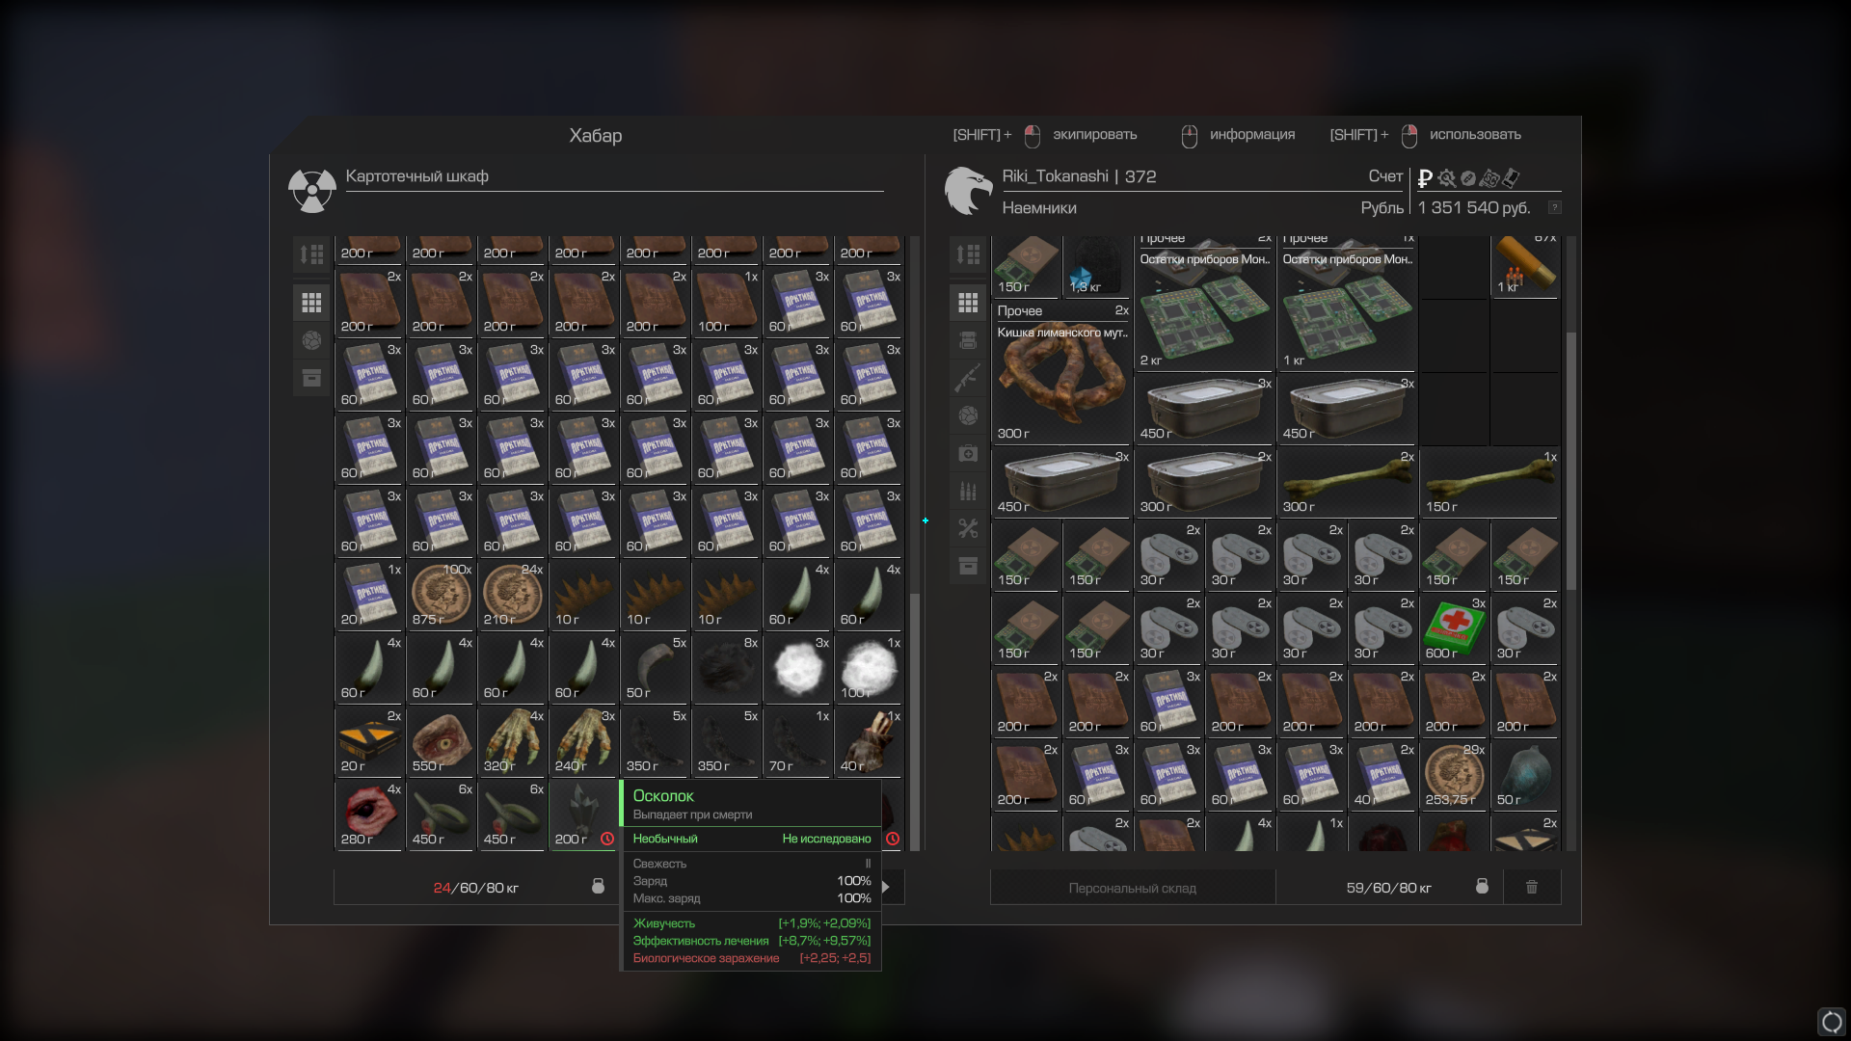
Task: Select the black vest item 1,3 кг
Action: [1096, 267]
